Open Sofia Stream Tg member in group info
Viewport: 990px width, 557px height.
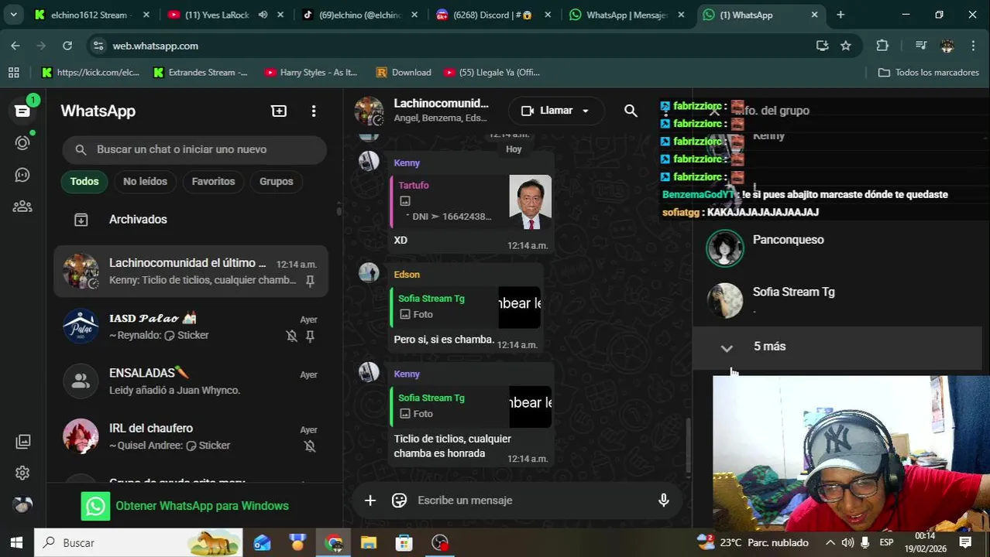(837, 300)
